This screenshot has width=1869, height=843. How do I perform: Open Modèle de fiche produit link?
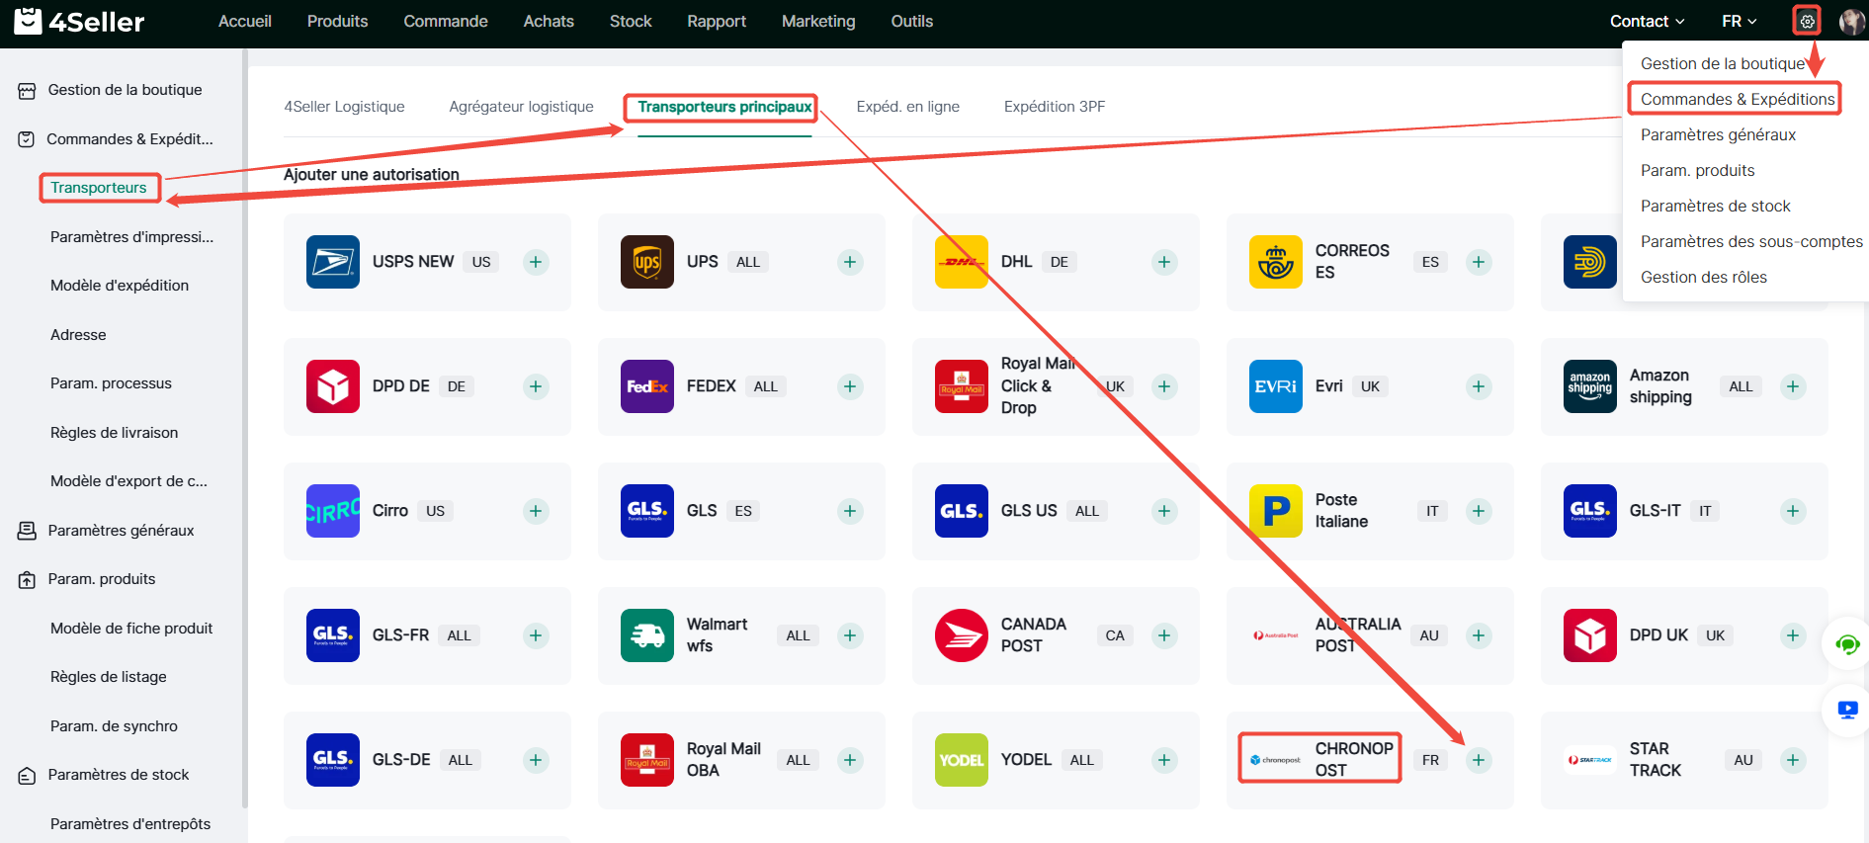click(131, 629)
